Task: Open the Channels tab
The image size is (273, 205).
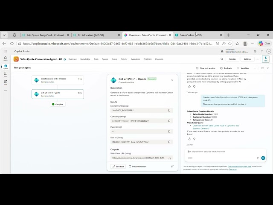Action: [159, 59]
